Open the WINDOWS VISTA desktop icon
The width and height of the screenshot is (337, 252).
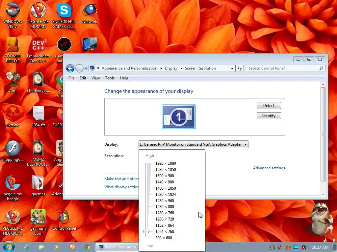pos(13,15)
